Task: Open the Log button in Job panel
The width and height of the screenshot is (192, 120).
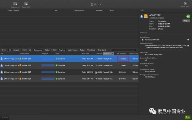Action: tap(186, 21)
